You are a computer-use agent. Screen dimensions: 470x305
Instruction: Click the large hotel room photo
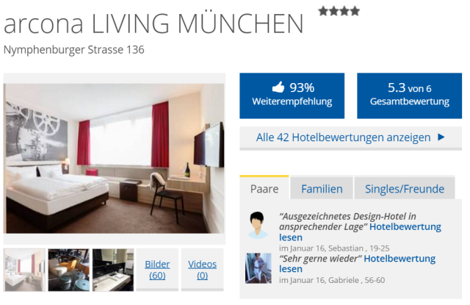[114, 158]
